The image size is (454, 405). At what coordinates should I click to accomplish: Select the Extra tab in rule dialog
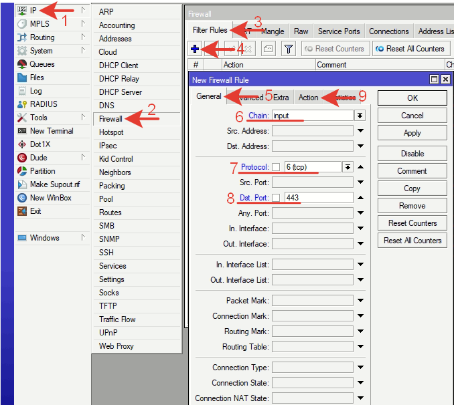(281, 98)
